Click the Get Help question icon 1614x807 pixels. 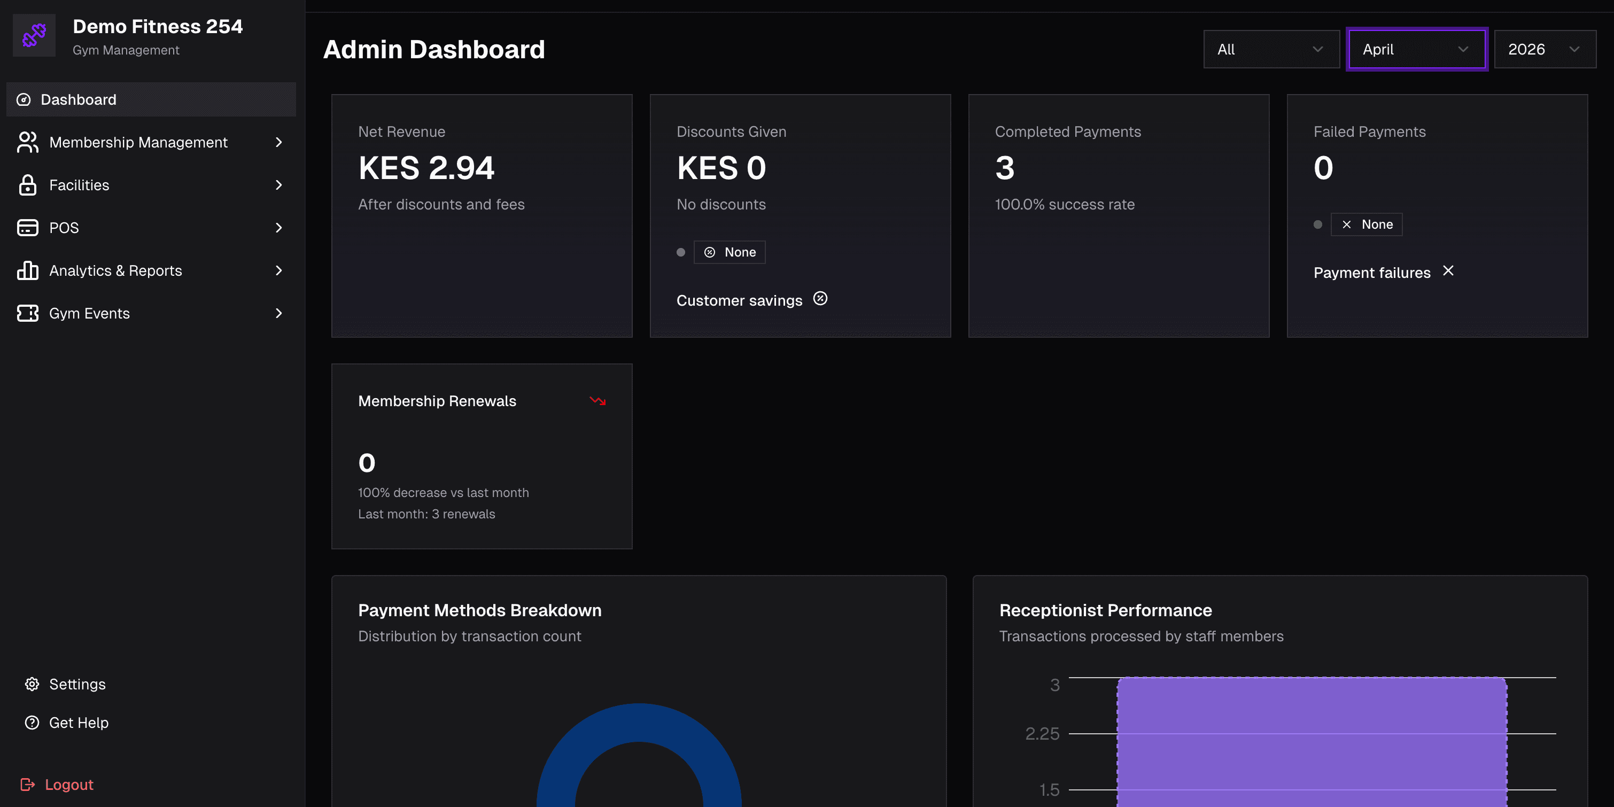32,723
